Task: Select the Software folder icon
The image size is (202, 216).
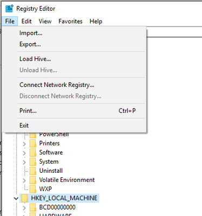Action: coord(33,152)
